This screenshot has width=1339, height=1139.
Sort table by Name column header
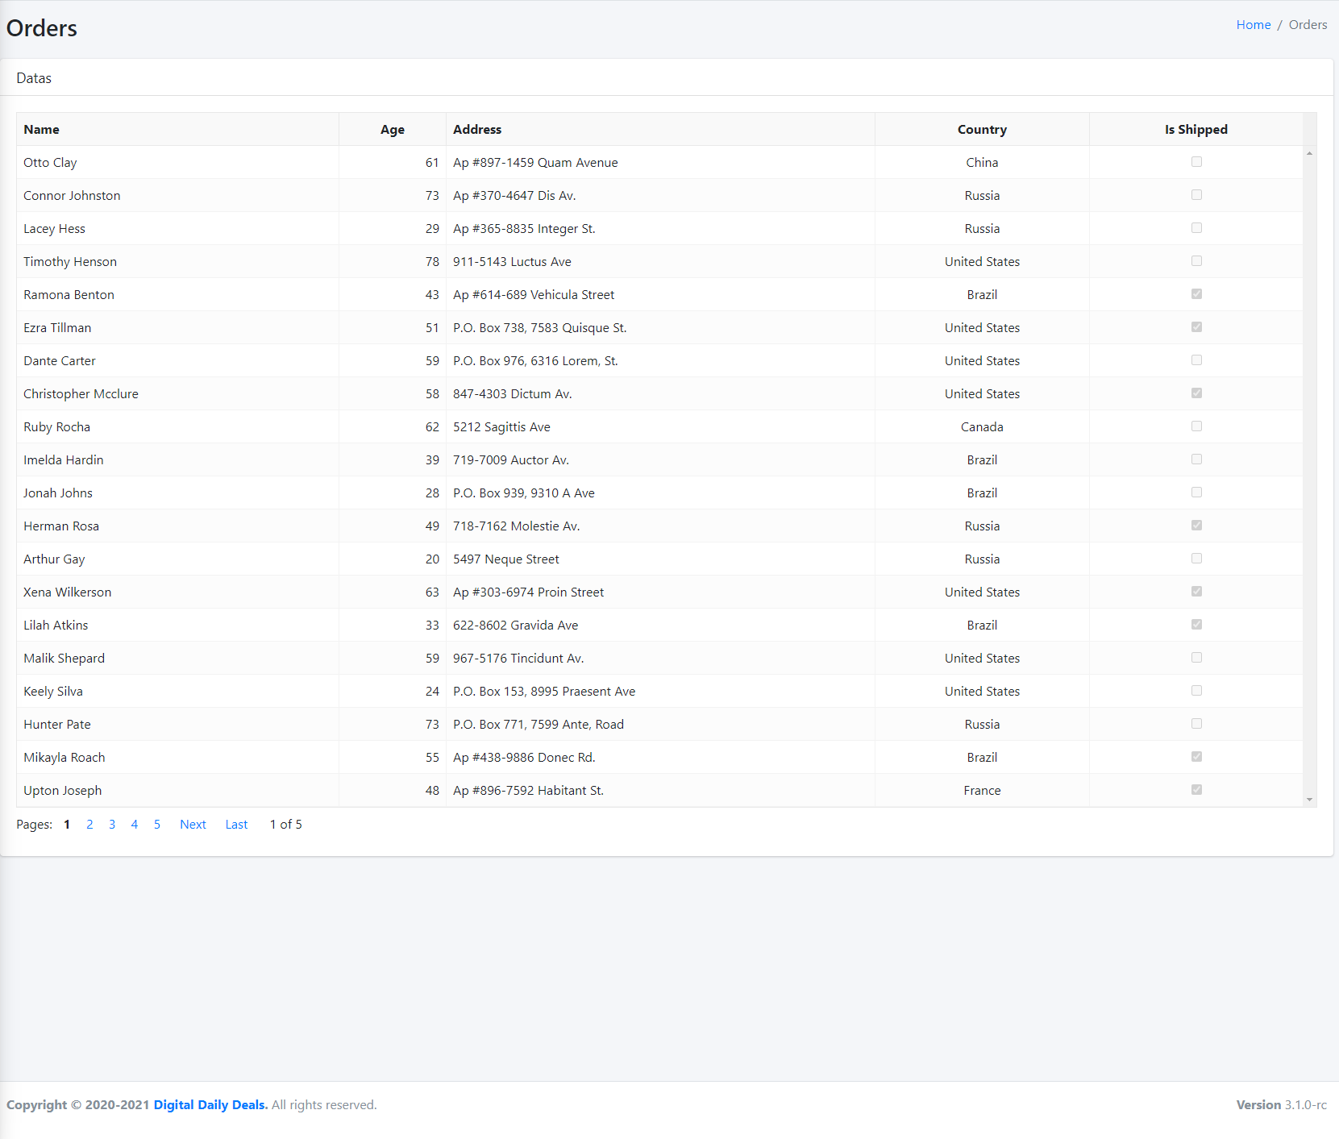click(x=42, y=129)
